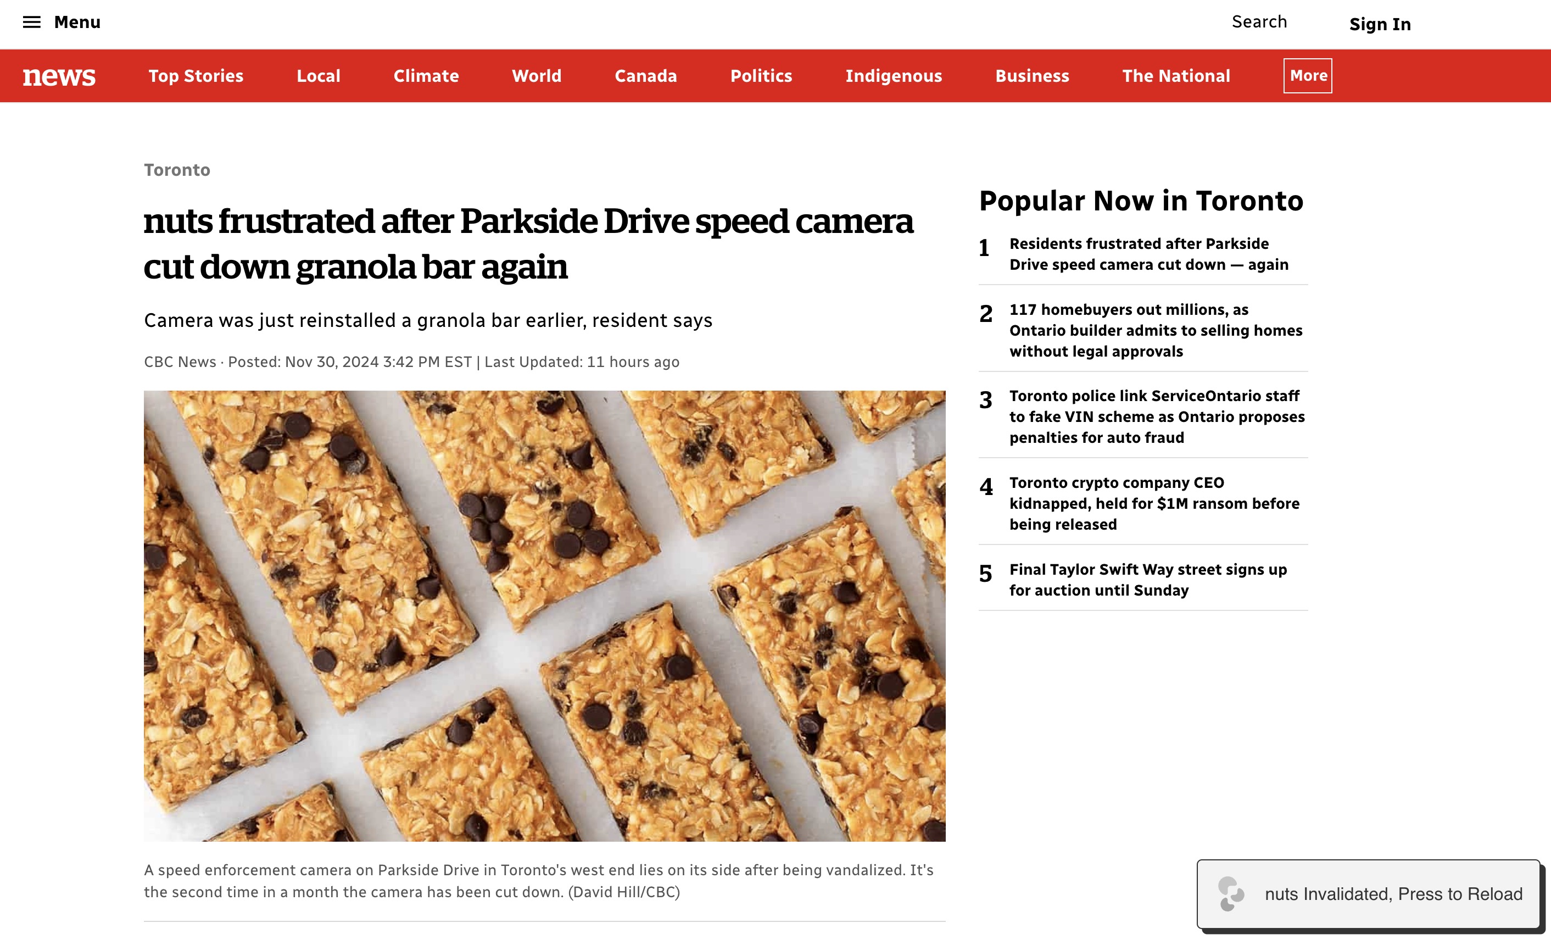Expand the More navigation dropdown
This screenshot has width=1551, height=945.
point(1307,76)
